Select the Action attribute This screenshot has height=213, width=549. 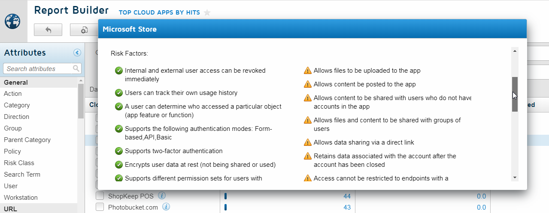[13, 94]
